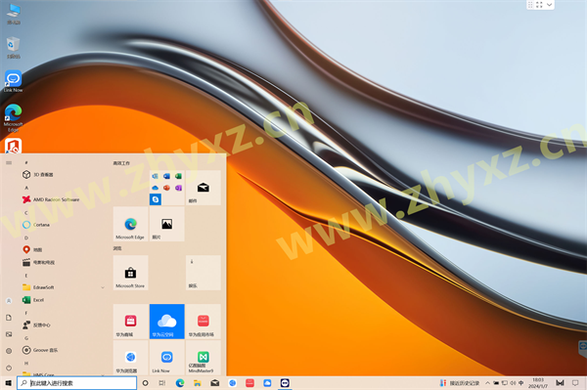Launch the Huawei cloud space tile
The width and height of the screenshot is (587, 390).
167,322
